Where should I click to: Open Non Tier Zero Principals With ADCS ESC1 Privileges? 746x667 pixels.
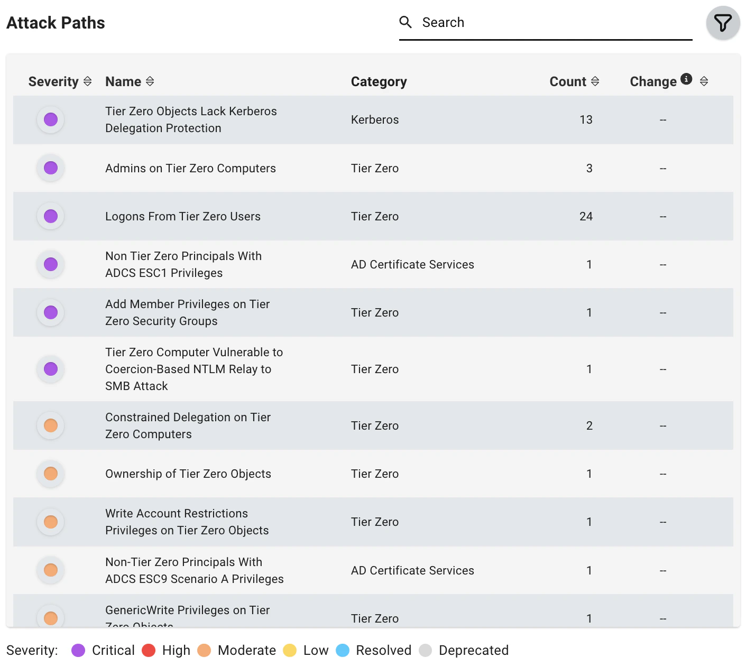pos(183,264)
